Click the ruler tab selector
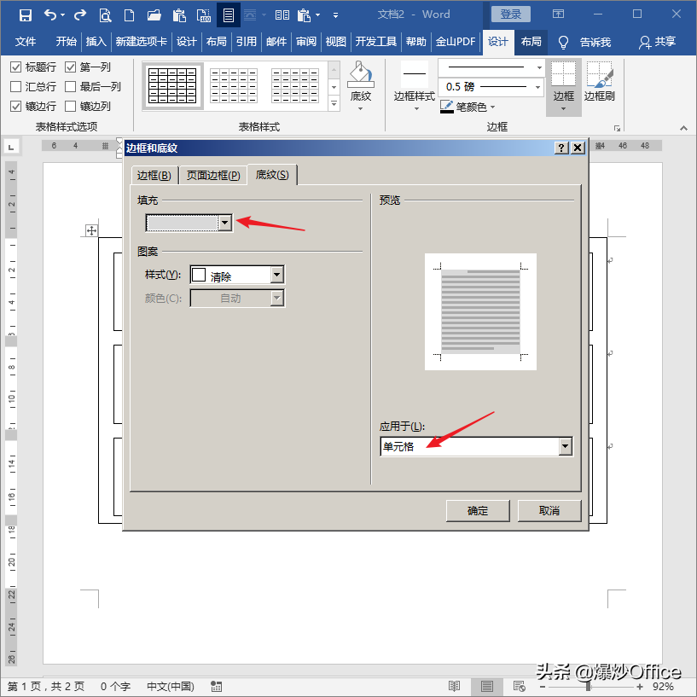The image size is (697, 697). 11,146
